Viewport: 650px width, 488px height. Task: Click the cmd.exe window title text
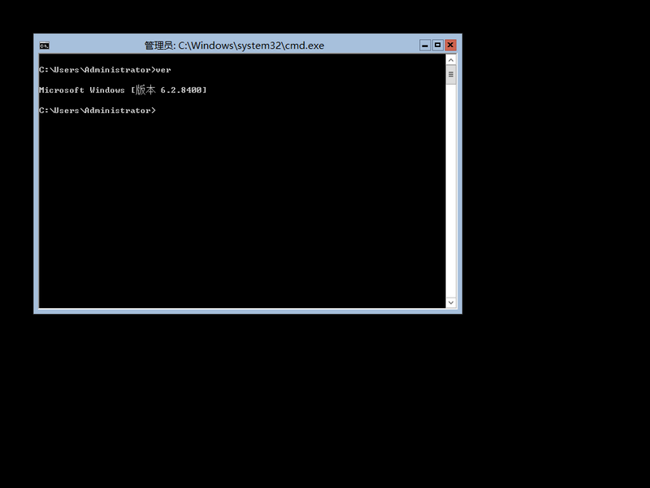click(234, 46)
